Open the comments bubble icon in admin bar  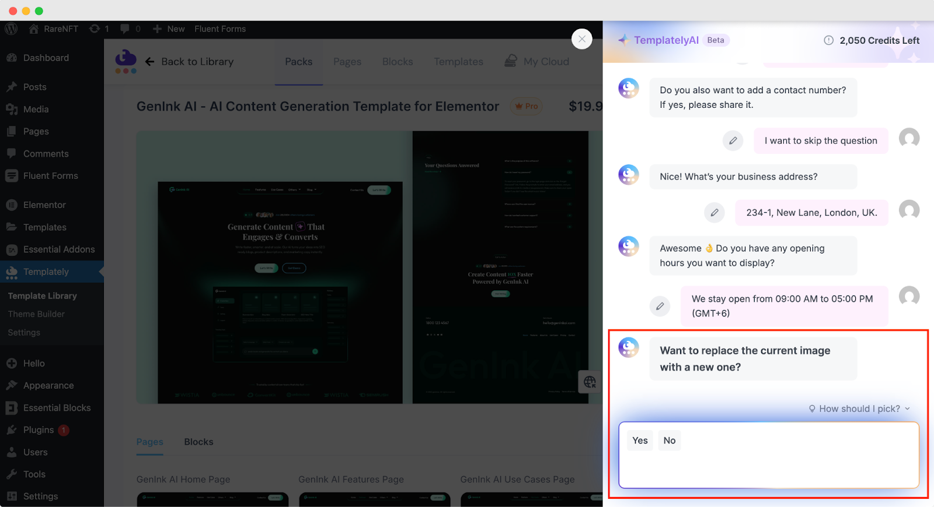(x=125, y=29)
